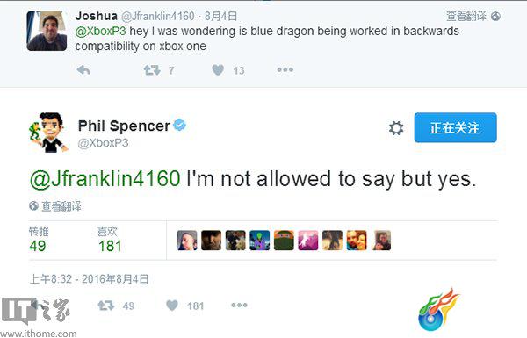Open the @Jfranklin4160 mention in reply
This screenshot has width=527, height=338.
tap(105, 178)
